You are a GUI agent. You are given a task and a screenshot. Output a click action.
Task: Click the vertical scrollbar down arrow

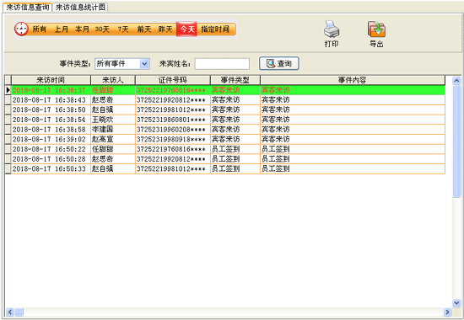[456, 302]
